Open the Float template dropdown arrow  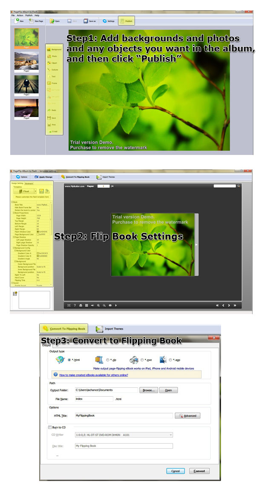(x=36, y=191)
